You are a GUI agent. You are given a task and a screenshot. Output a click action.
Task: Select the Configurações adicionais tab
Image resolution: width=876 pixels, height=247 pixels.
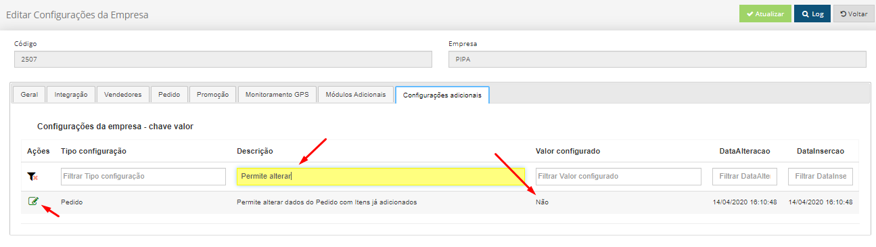[442, 95]
